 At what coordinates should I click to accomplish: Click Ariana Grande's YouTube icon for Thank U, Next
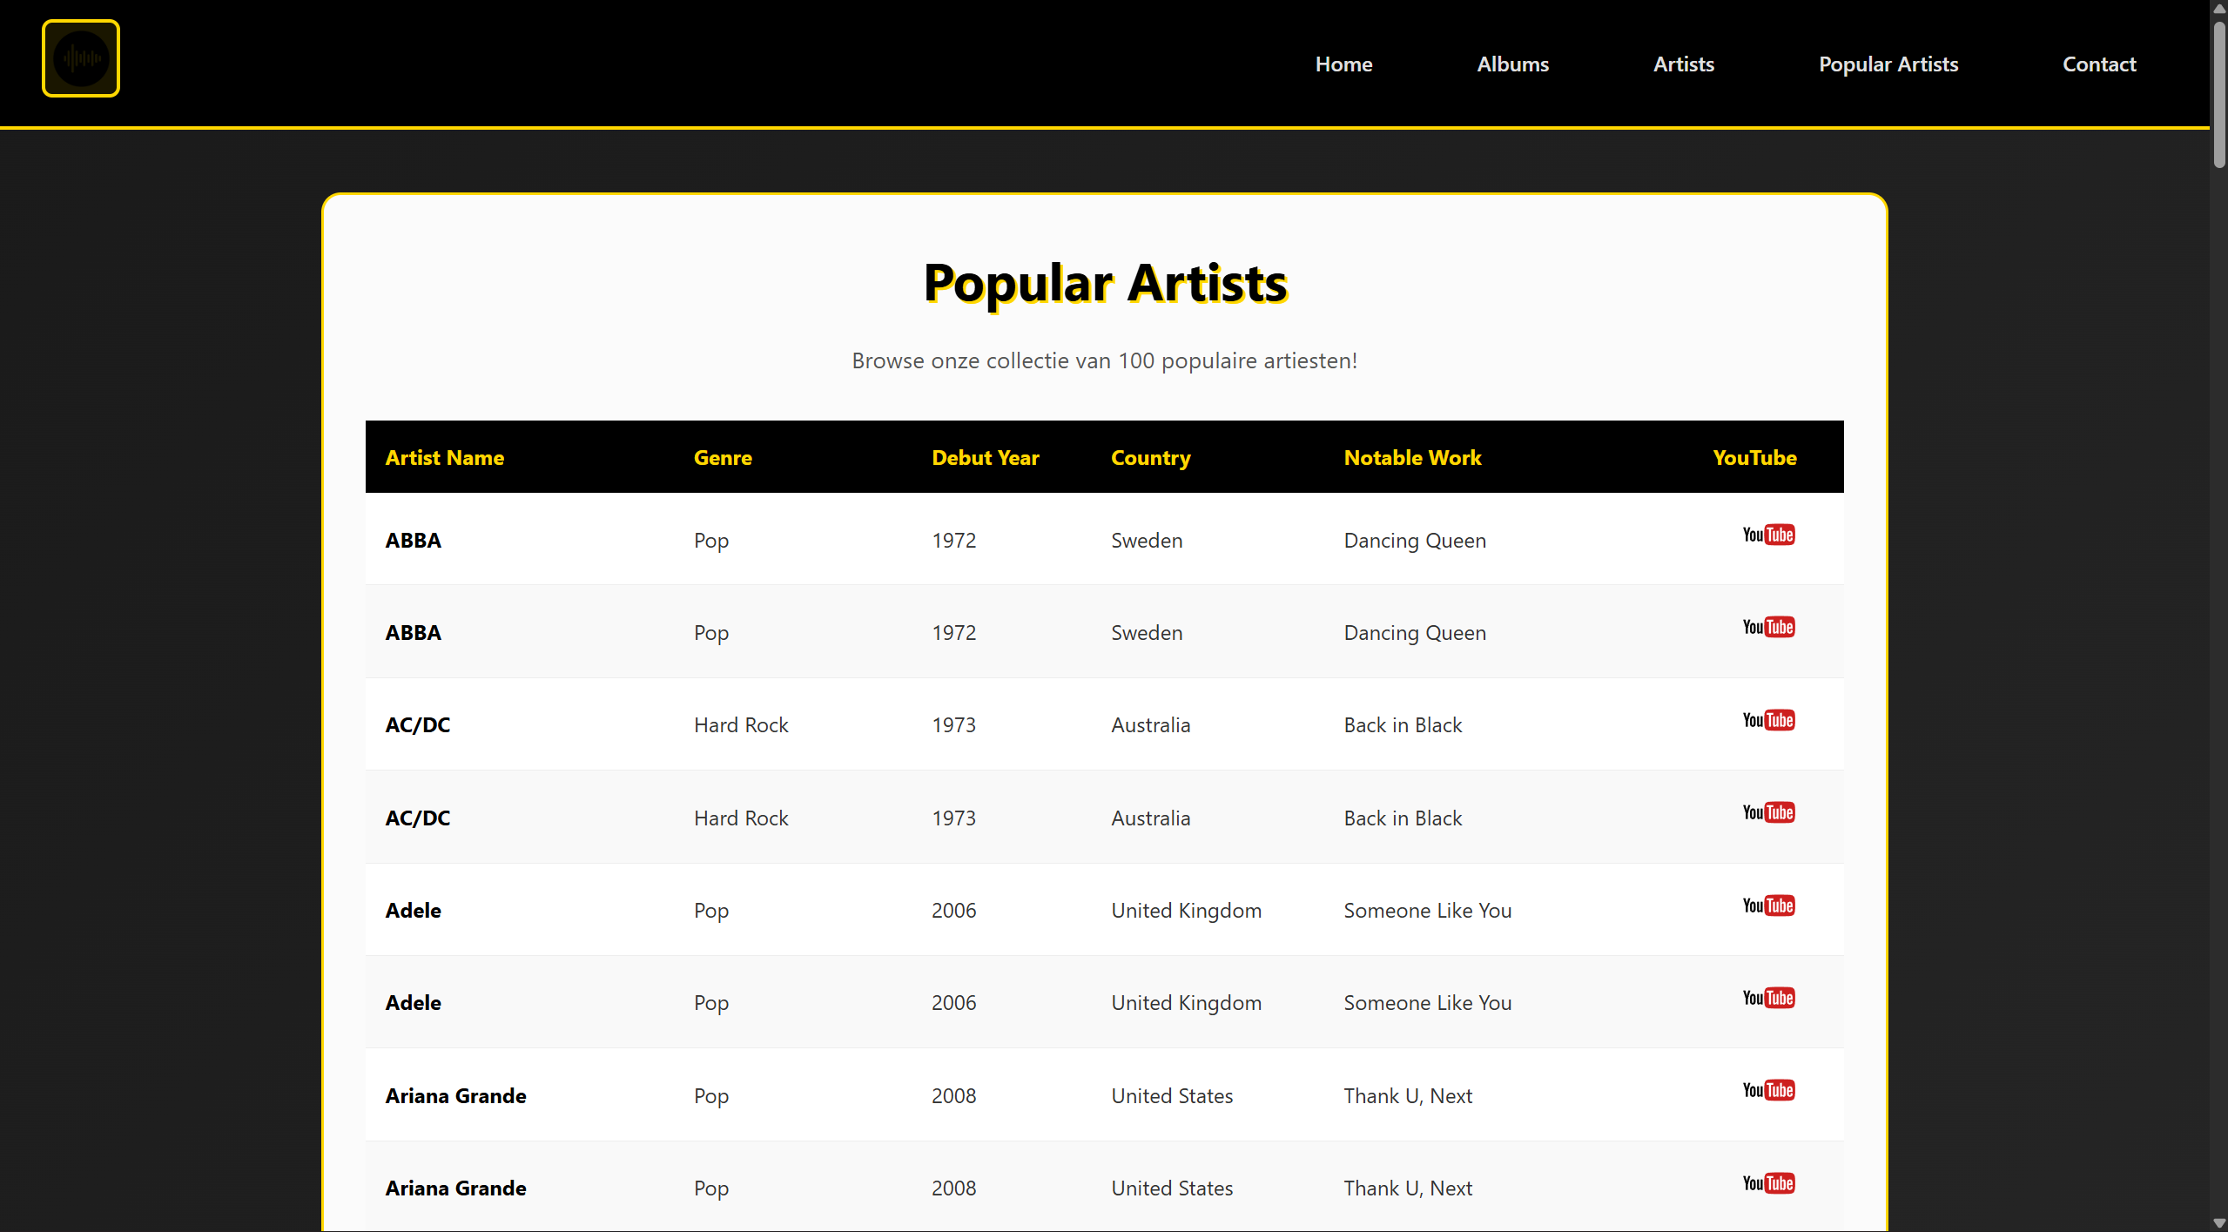[x=1768, y=1090]
